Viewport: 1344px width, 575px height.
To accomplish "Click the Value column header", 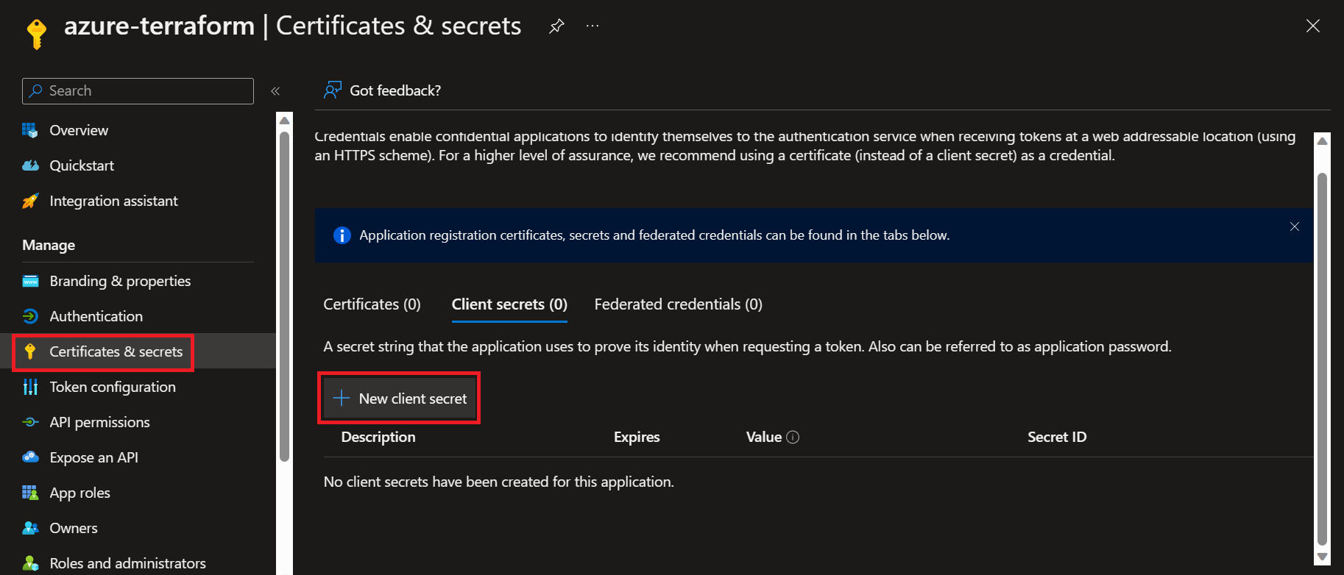I will pyautogui.click(x=764, y=437).
